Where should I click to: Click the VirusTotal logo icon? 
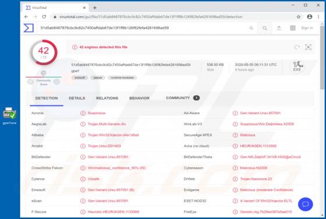pos(29,28)
